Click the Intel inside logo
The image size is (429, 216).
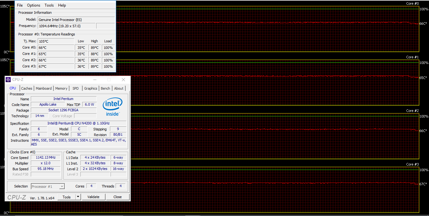click(x=112, y=107)
